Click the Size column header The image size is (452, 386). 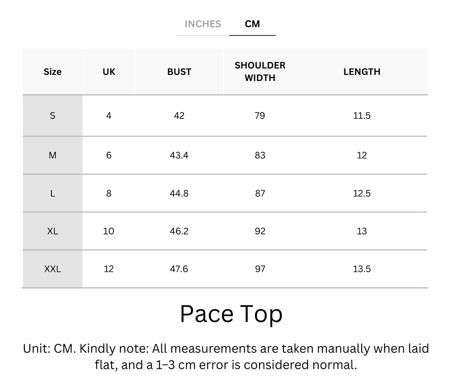[x=52, y=71]
